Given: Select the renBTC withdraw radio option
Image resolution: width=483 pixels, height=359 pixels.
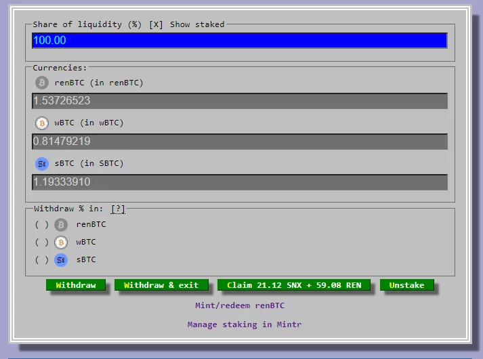Looking at the screenshot, I should coord(41,225).
